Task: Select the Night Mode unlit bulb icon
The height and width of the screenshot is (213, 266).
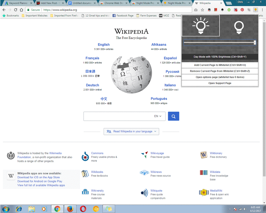Action: 239,27
